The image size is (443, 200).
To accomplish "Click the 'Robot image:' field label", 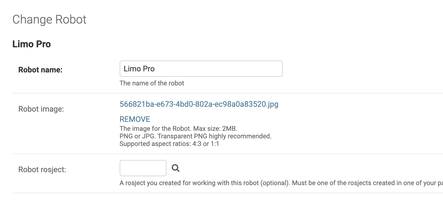I will (x=41, y=109).
